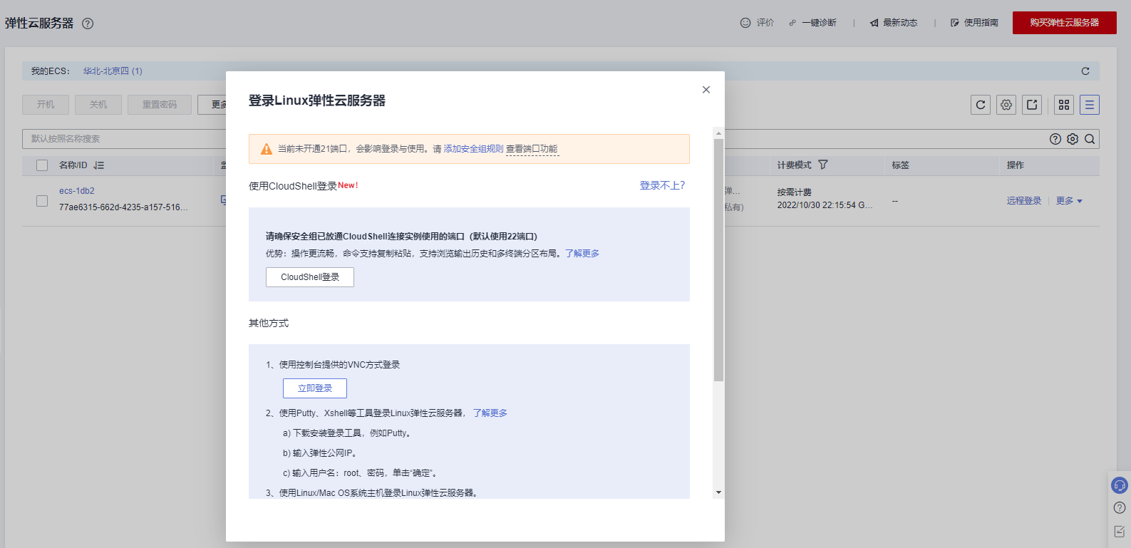Click the 其他方式 heading text
Screen dimensions: 1131x548
coord(269,324)
